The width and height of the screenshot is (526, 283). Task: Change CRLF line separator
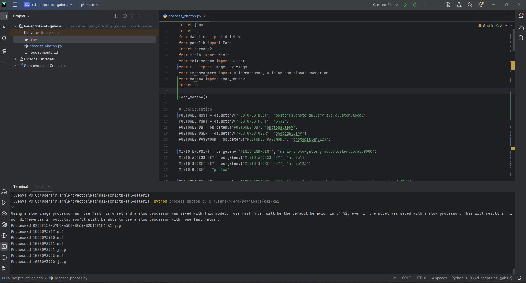click(406, 278)
